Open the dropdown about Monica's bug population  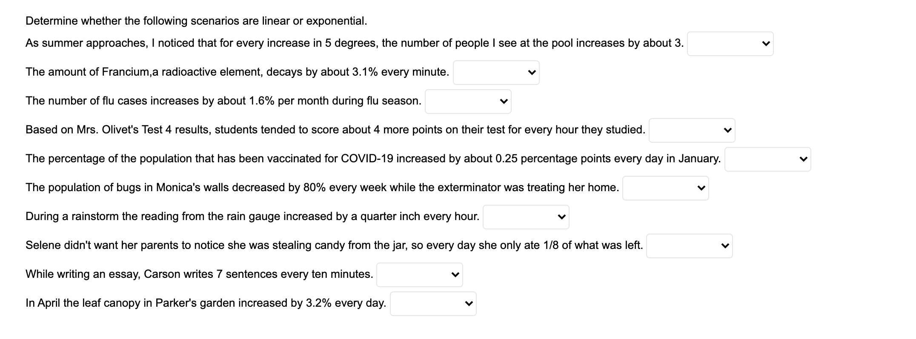[665, 188]
